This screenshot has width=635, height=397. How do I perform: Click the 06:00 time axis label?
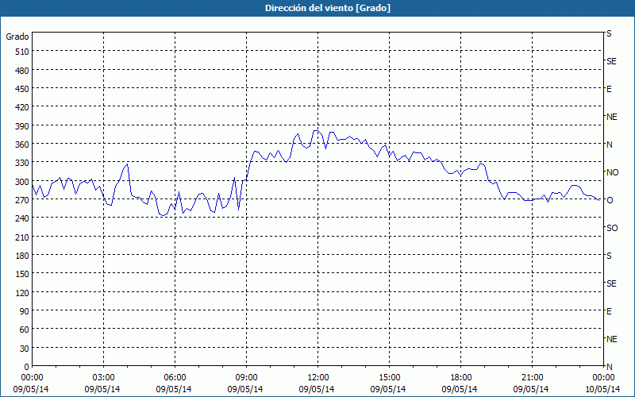pos(175,378)
